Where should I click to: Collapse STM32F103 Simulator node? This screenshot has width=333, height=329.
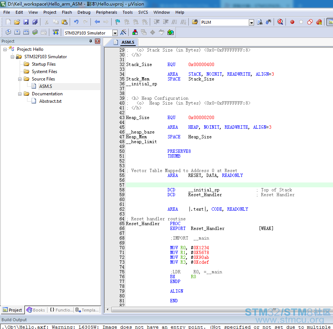12,57
